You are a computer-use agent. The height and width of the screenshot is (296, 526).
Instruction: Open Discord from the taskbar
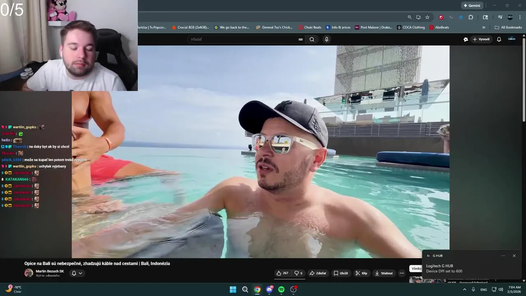(x=270, y=289)
